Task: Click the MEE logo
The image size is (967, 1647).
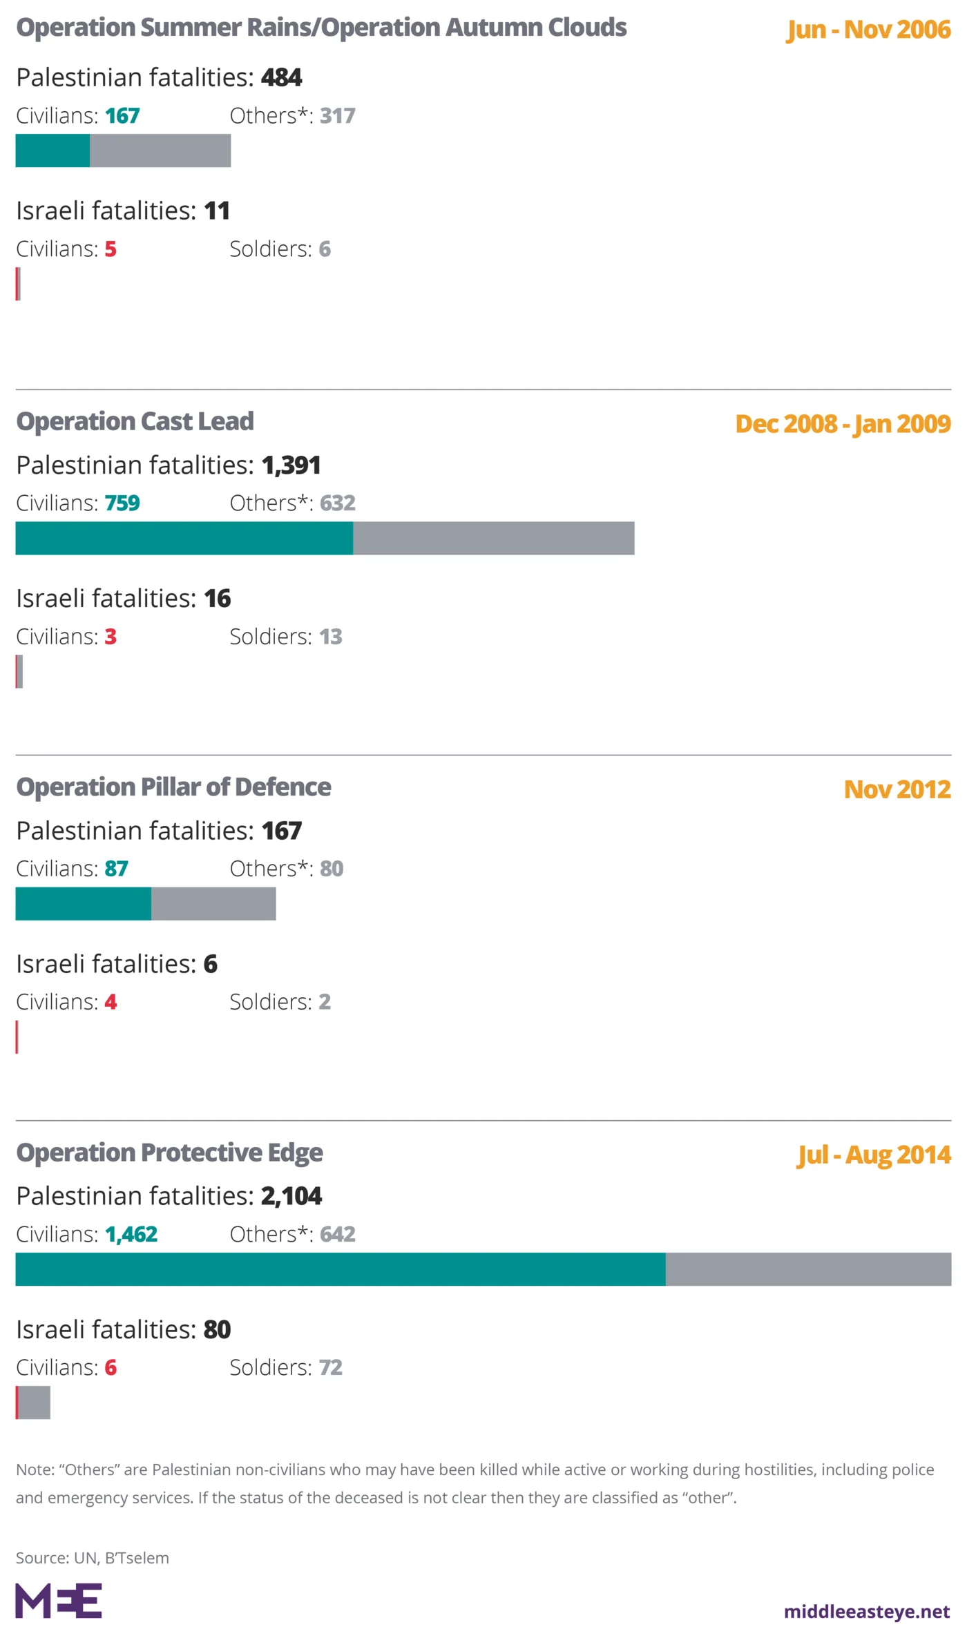Action: pos(59,1601)
